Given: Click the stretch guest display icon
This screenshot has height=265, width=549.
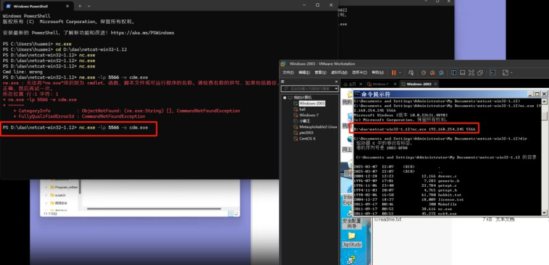Looking at the screenshot, I should 505,72.
